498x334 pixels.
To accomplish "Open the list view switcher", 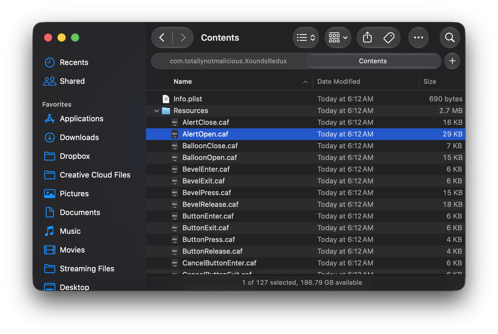I will 306,38.
